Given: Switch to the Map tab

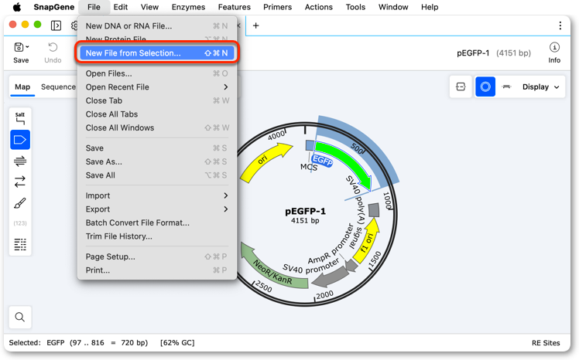Looking at the screenshot, I should pos(22,87).
